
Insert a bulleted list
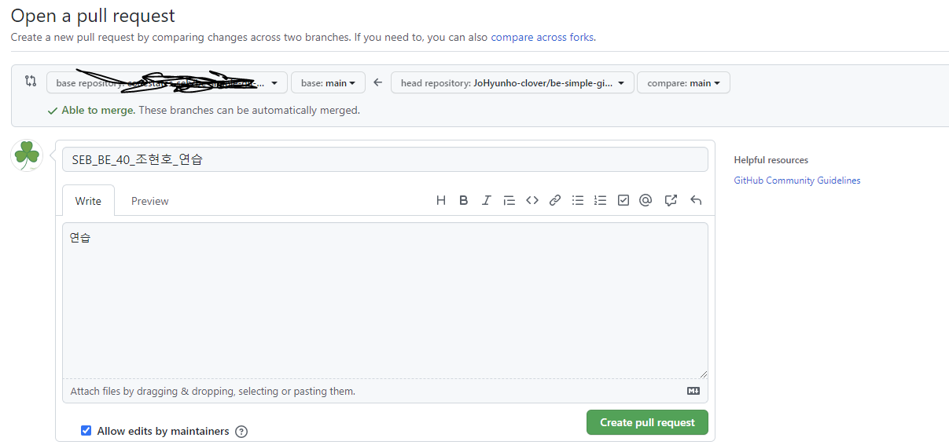pyautogui.click(x=578, y=200)
